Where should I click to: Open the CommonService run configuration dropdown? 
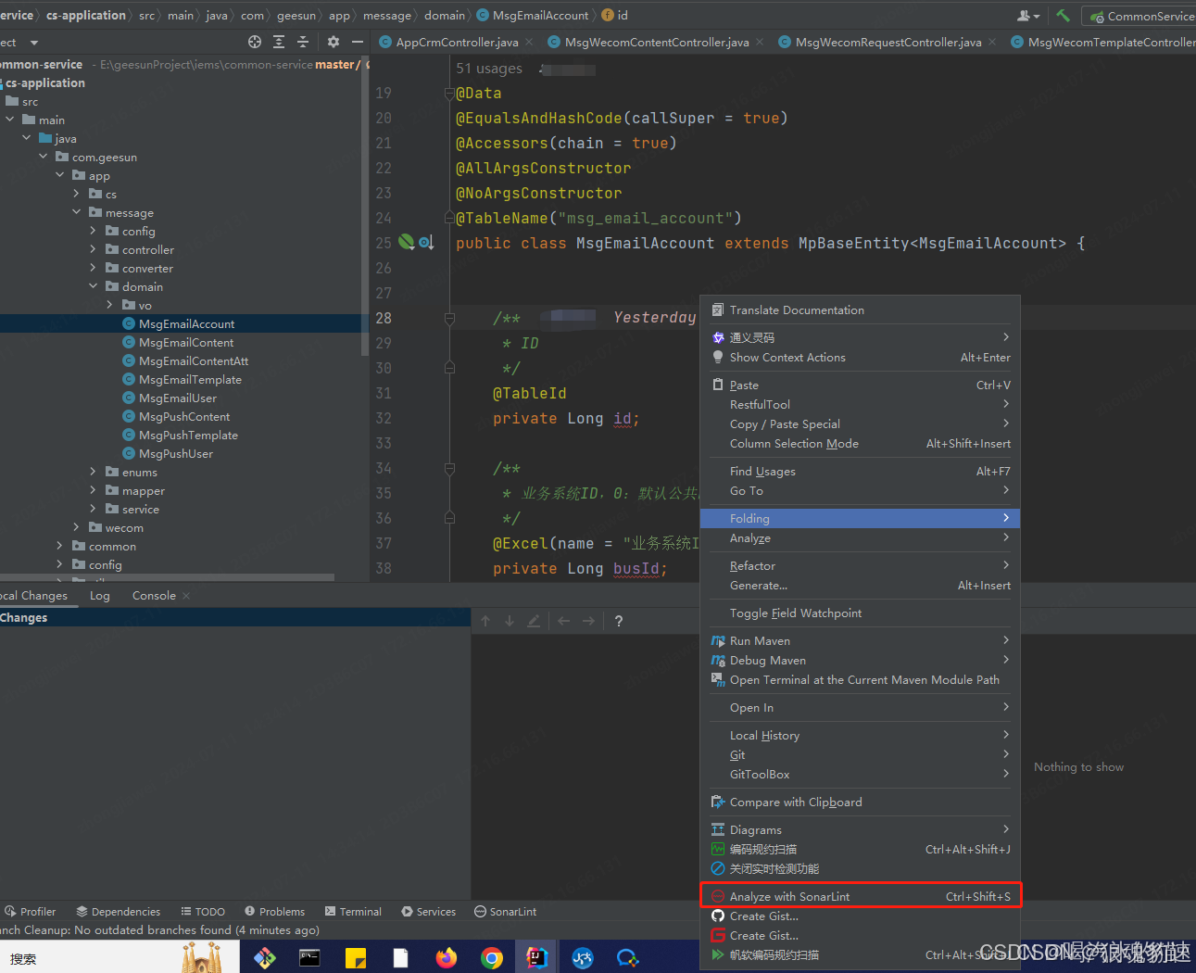[1141, 16]
